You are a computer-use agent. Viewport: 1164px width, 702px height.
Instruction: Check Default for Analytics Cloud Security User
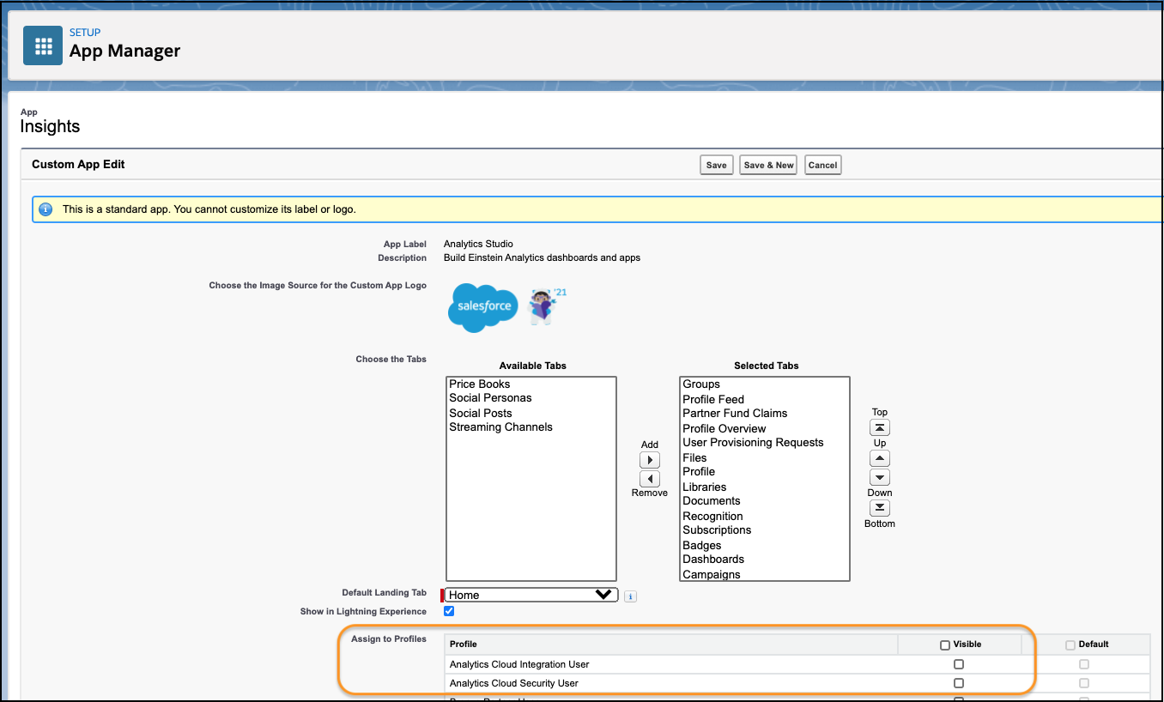1084,683
